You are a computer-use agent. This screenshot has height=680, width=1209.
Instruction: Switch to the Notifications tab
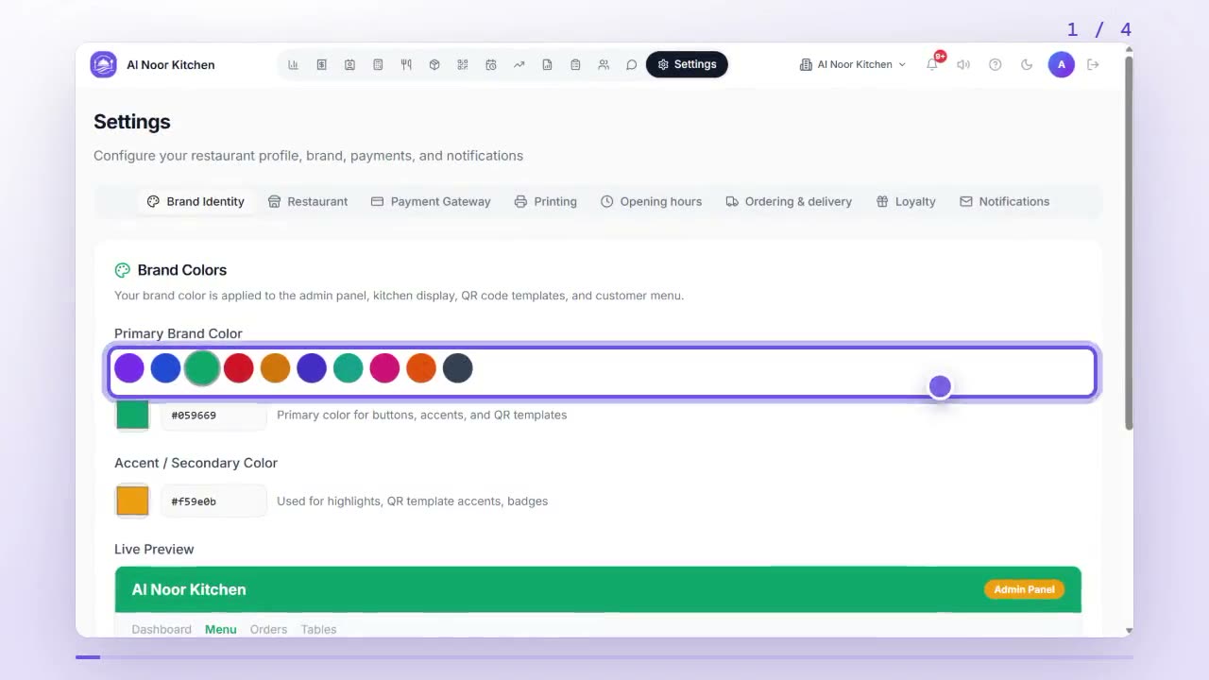1005,201
